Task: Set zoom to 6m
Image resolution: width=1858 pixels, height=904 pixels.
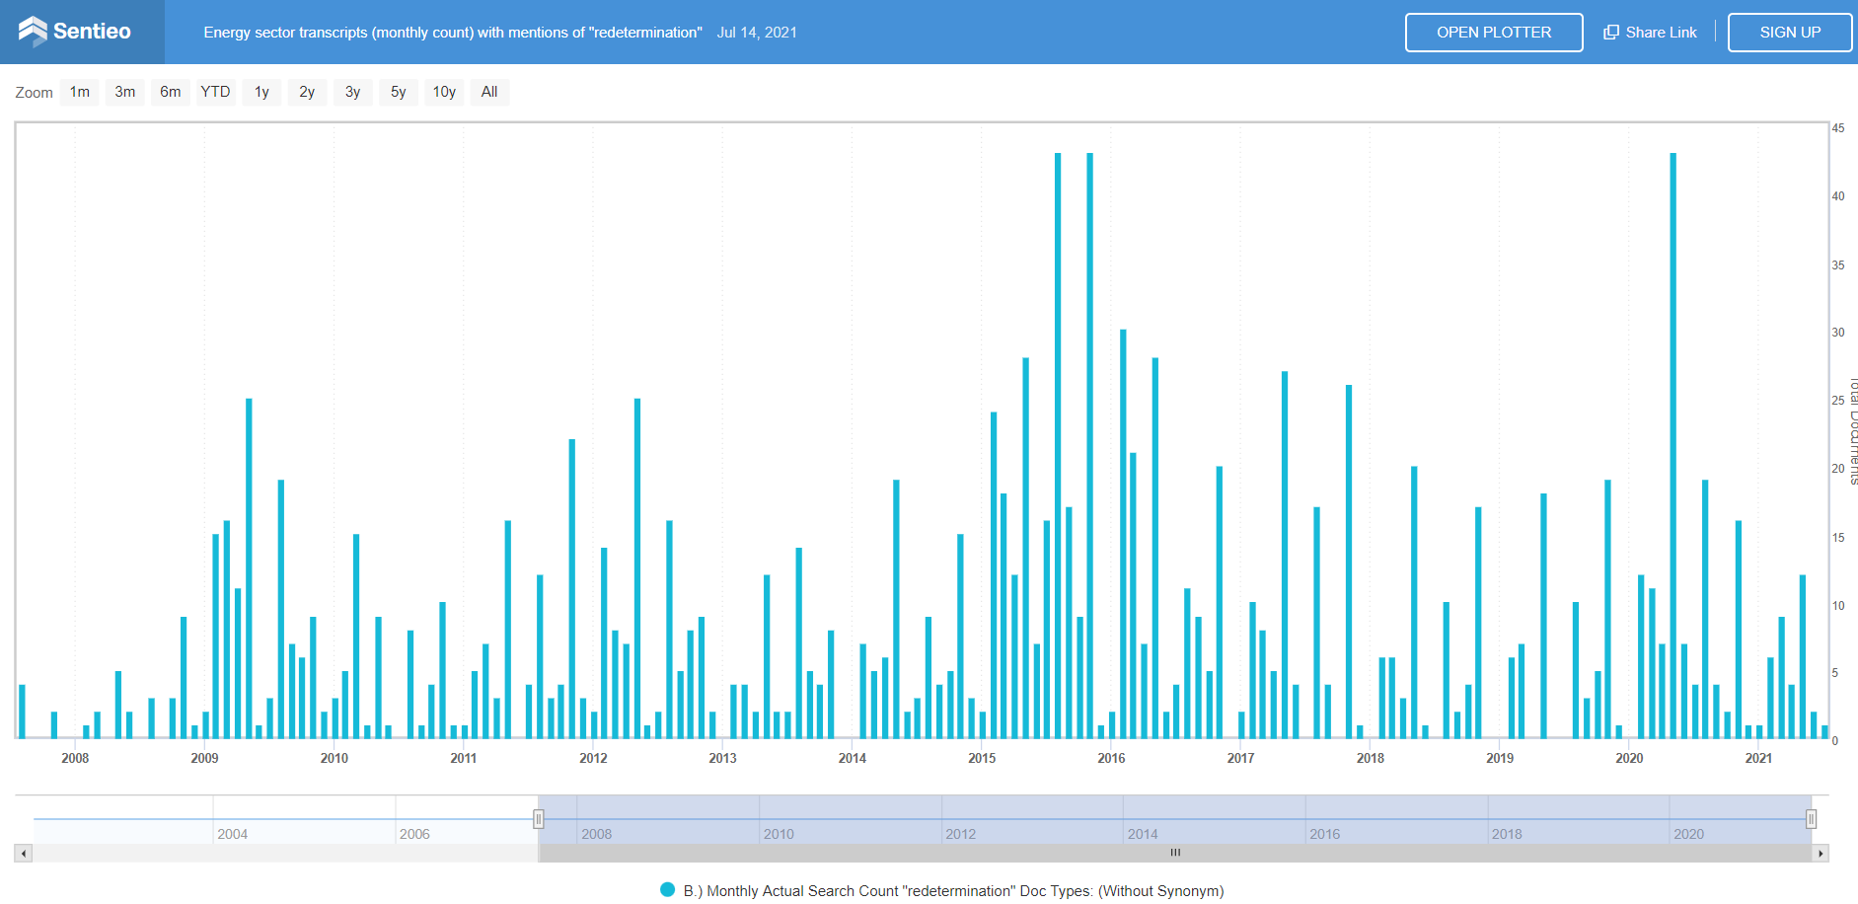Action: (x=171, y=92)
